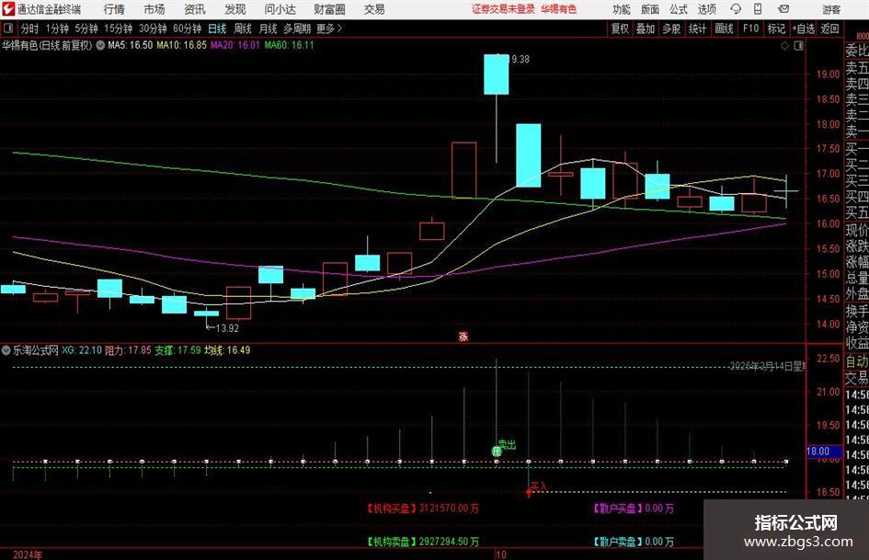Toggle the side panel icon at chart top-right

[x=798, y=46]
